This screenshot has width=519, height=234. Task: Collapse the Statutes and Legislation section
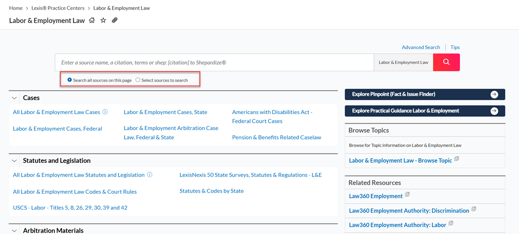tap(14, 161)
